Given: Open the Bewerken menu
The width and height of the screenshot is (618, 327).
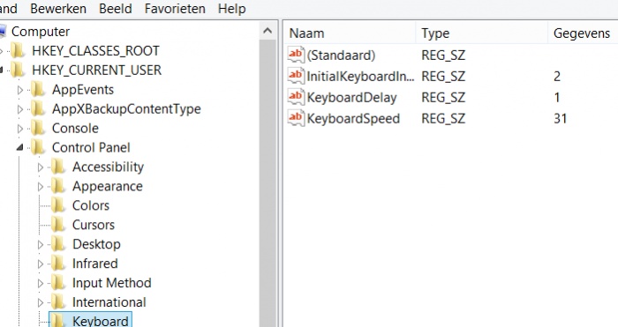Looking at the screenshot, I should [58, 9].
